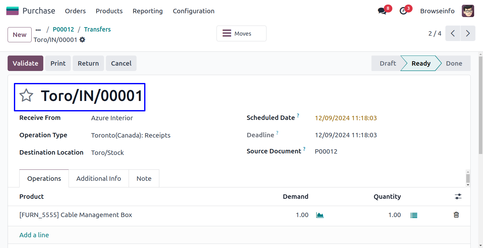Open the forecast chart icon next to Demand

coord(320,215)
